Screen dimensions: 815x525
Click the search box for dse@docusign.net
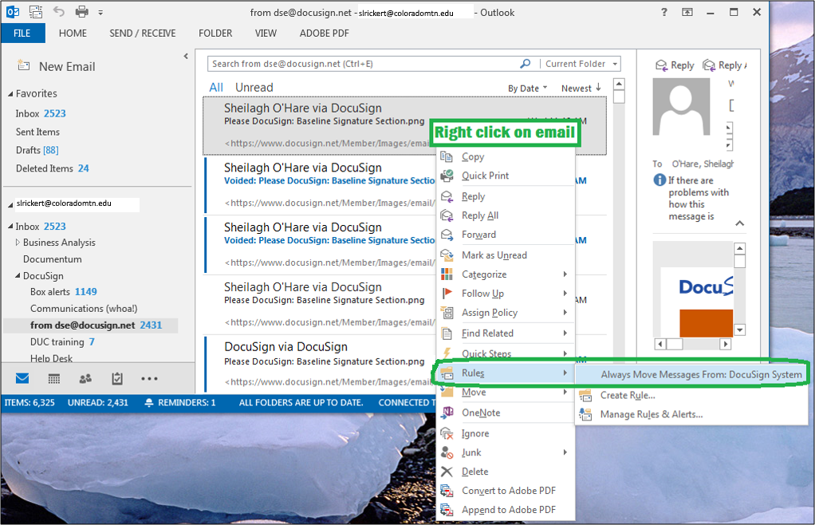(x=364, y=64)
